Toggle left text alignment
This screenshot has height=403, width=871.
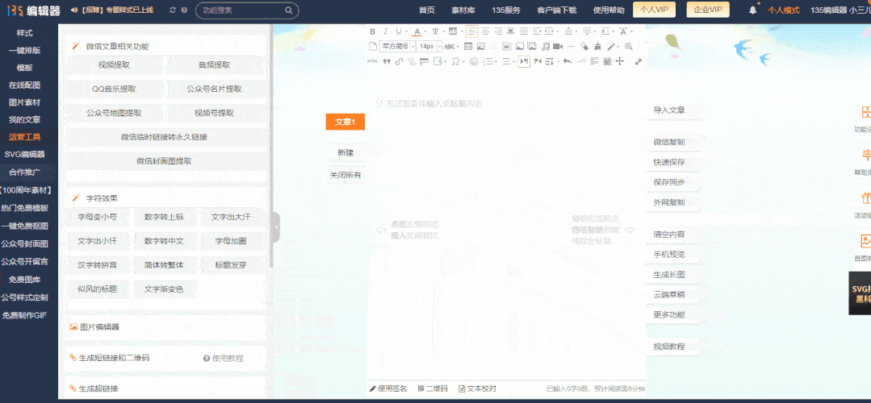(472, 31)
